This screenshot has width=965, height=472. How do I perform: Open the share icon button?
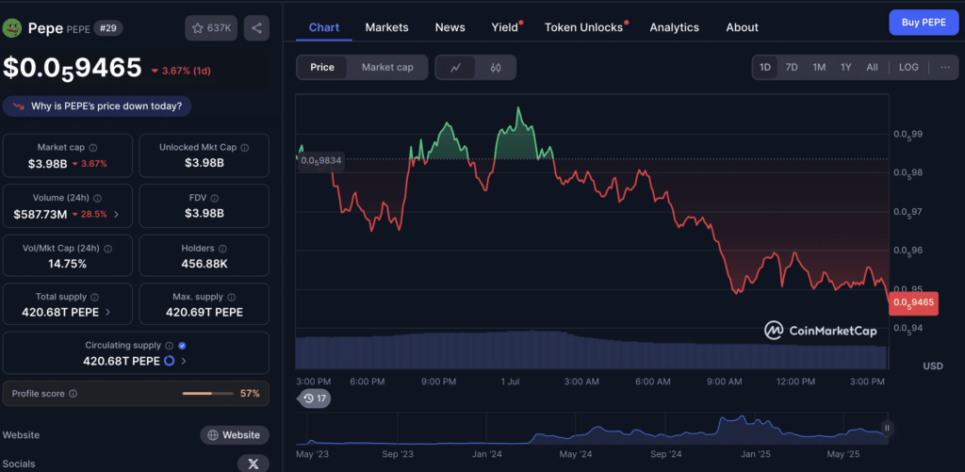tap(256, 28)
